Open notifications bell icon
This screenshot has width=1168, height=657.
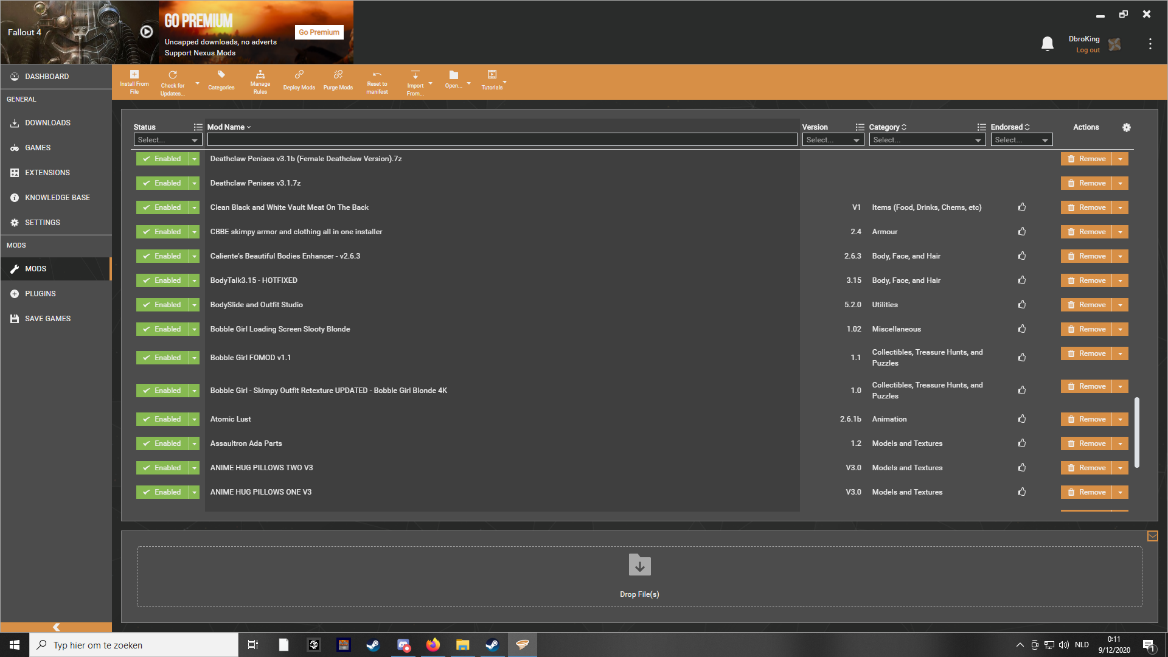[x=1048, y=44]
